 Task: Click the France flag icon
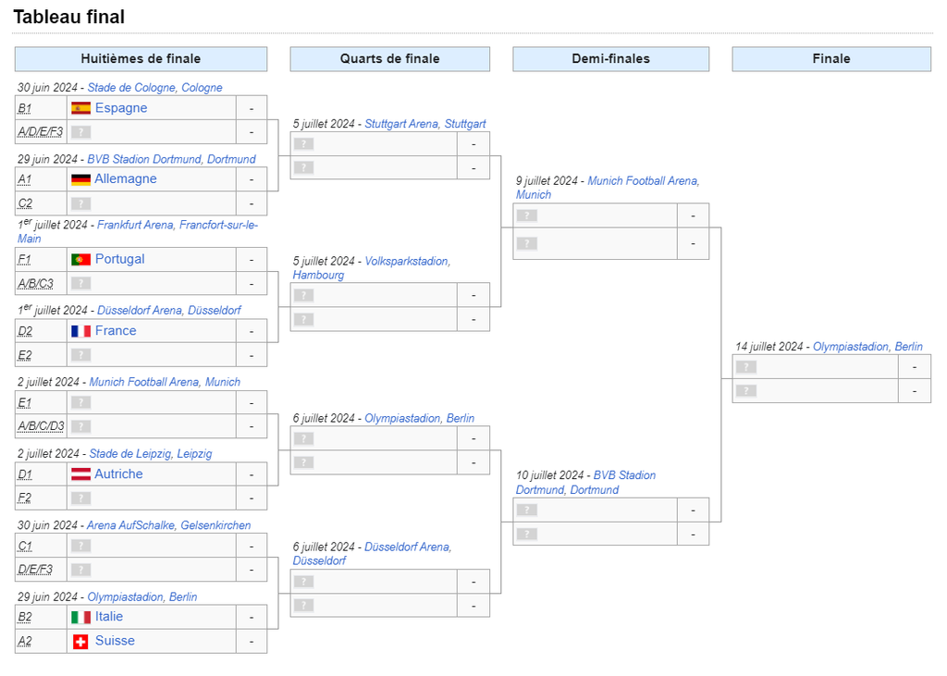81,331
